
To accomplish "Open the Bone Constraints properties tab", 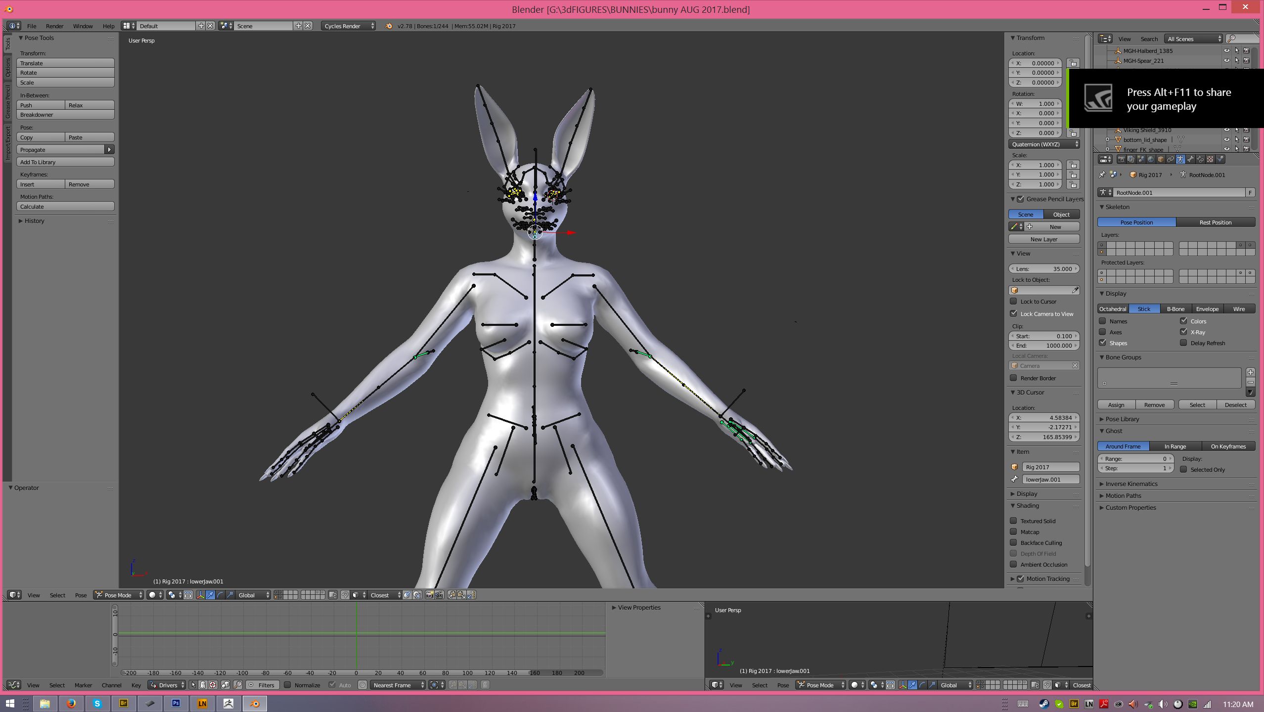I will 1200,159.
